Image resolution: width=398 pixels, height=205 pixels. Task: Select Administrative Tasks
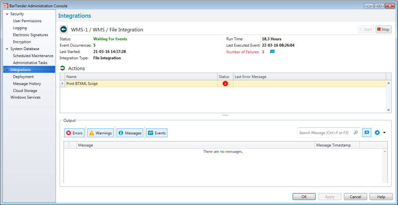click(30, 62)
